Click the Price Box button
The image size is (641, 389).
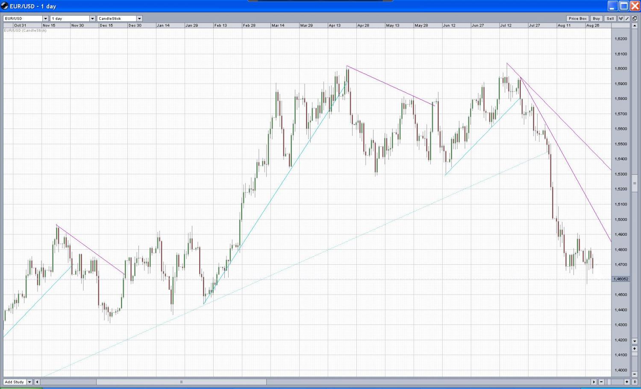(578, 18)
